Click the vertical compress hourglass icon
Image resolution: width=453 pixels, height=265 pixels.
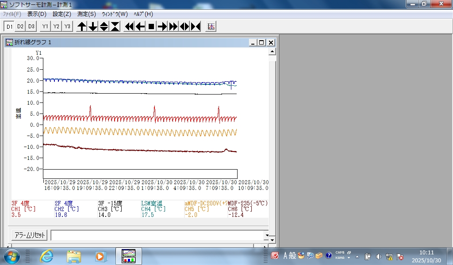click(x=115, y=26)
